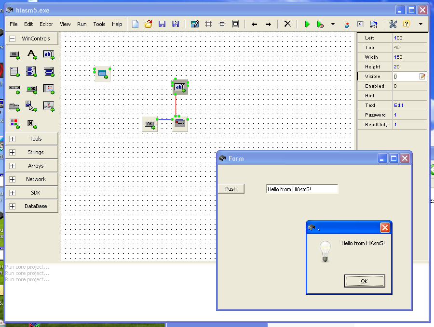The image size is (434, 327).
Task: Go back with the left arrow icon
Action: click(254, 25)
